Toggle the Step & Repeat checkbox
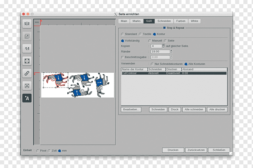The height and width of the screenshot is (168, 253). click(x=164, y=28)
